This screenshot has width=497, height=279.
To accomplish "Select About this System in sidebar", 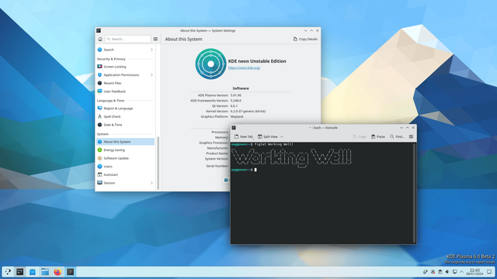I will (x=125, y=142).
